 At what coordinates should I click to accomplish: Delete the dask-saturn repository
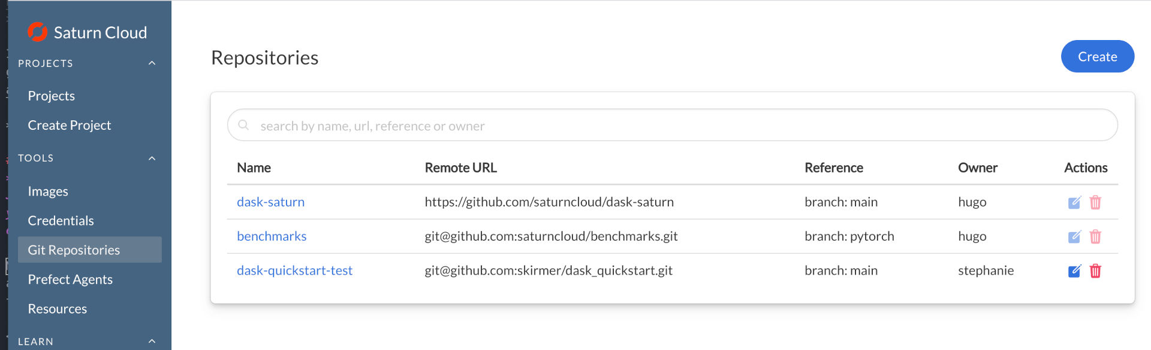click(1095, 202)
